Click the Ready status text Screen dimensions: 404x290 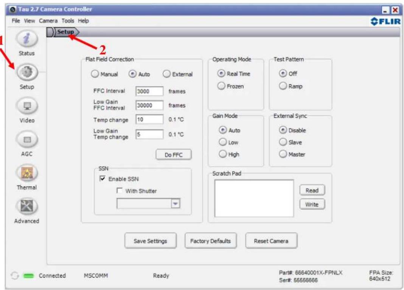161,276
